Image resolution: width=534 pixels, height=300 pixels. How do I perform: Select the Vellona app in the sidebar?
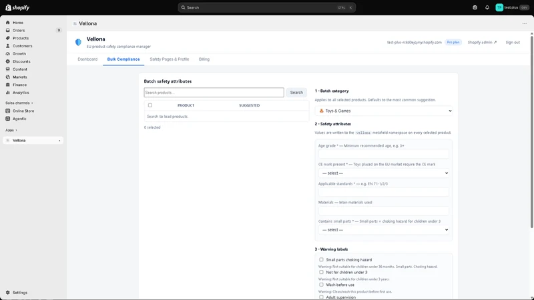33,141
